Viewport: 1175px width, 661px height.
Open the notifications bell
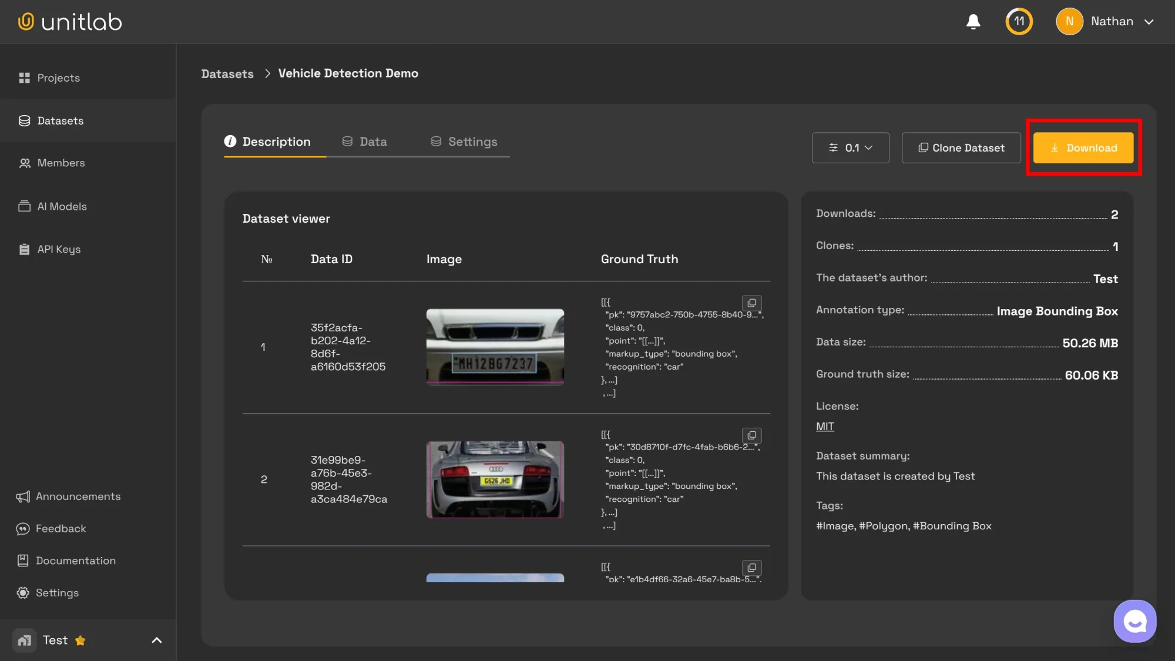pyautogui.click(x=973, y=21)
